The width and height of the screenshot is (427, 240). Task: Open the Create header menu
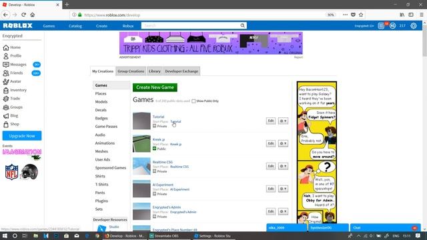point(101,26)
